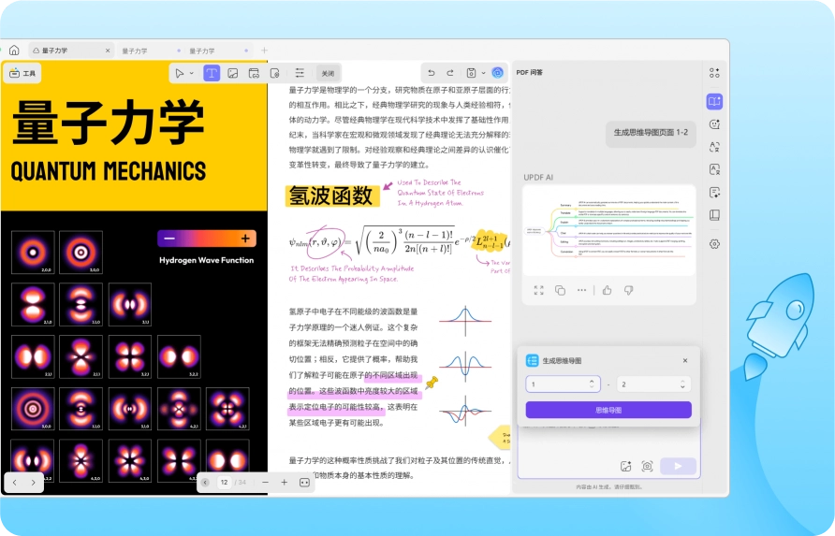The height and width of the screenshot is (536, 835).
Task: Open more options for AI response
Action: coord(581,290)
